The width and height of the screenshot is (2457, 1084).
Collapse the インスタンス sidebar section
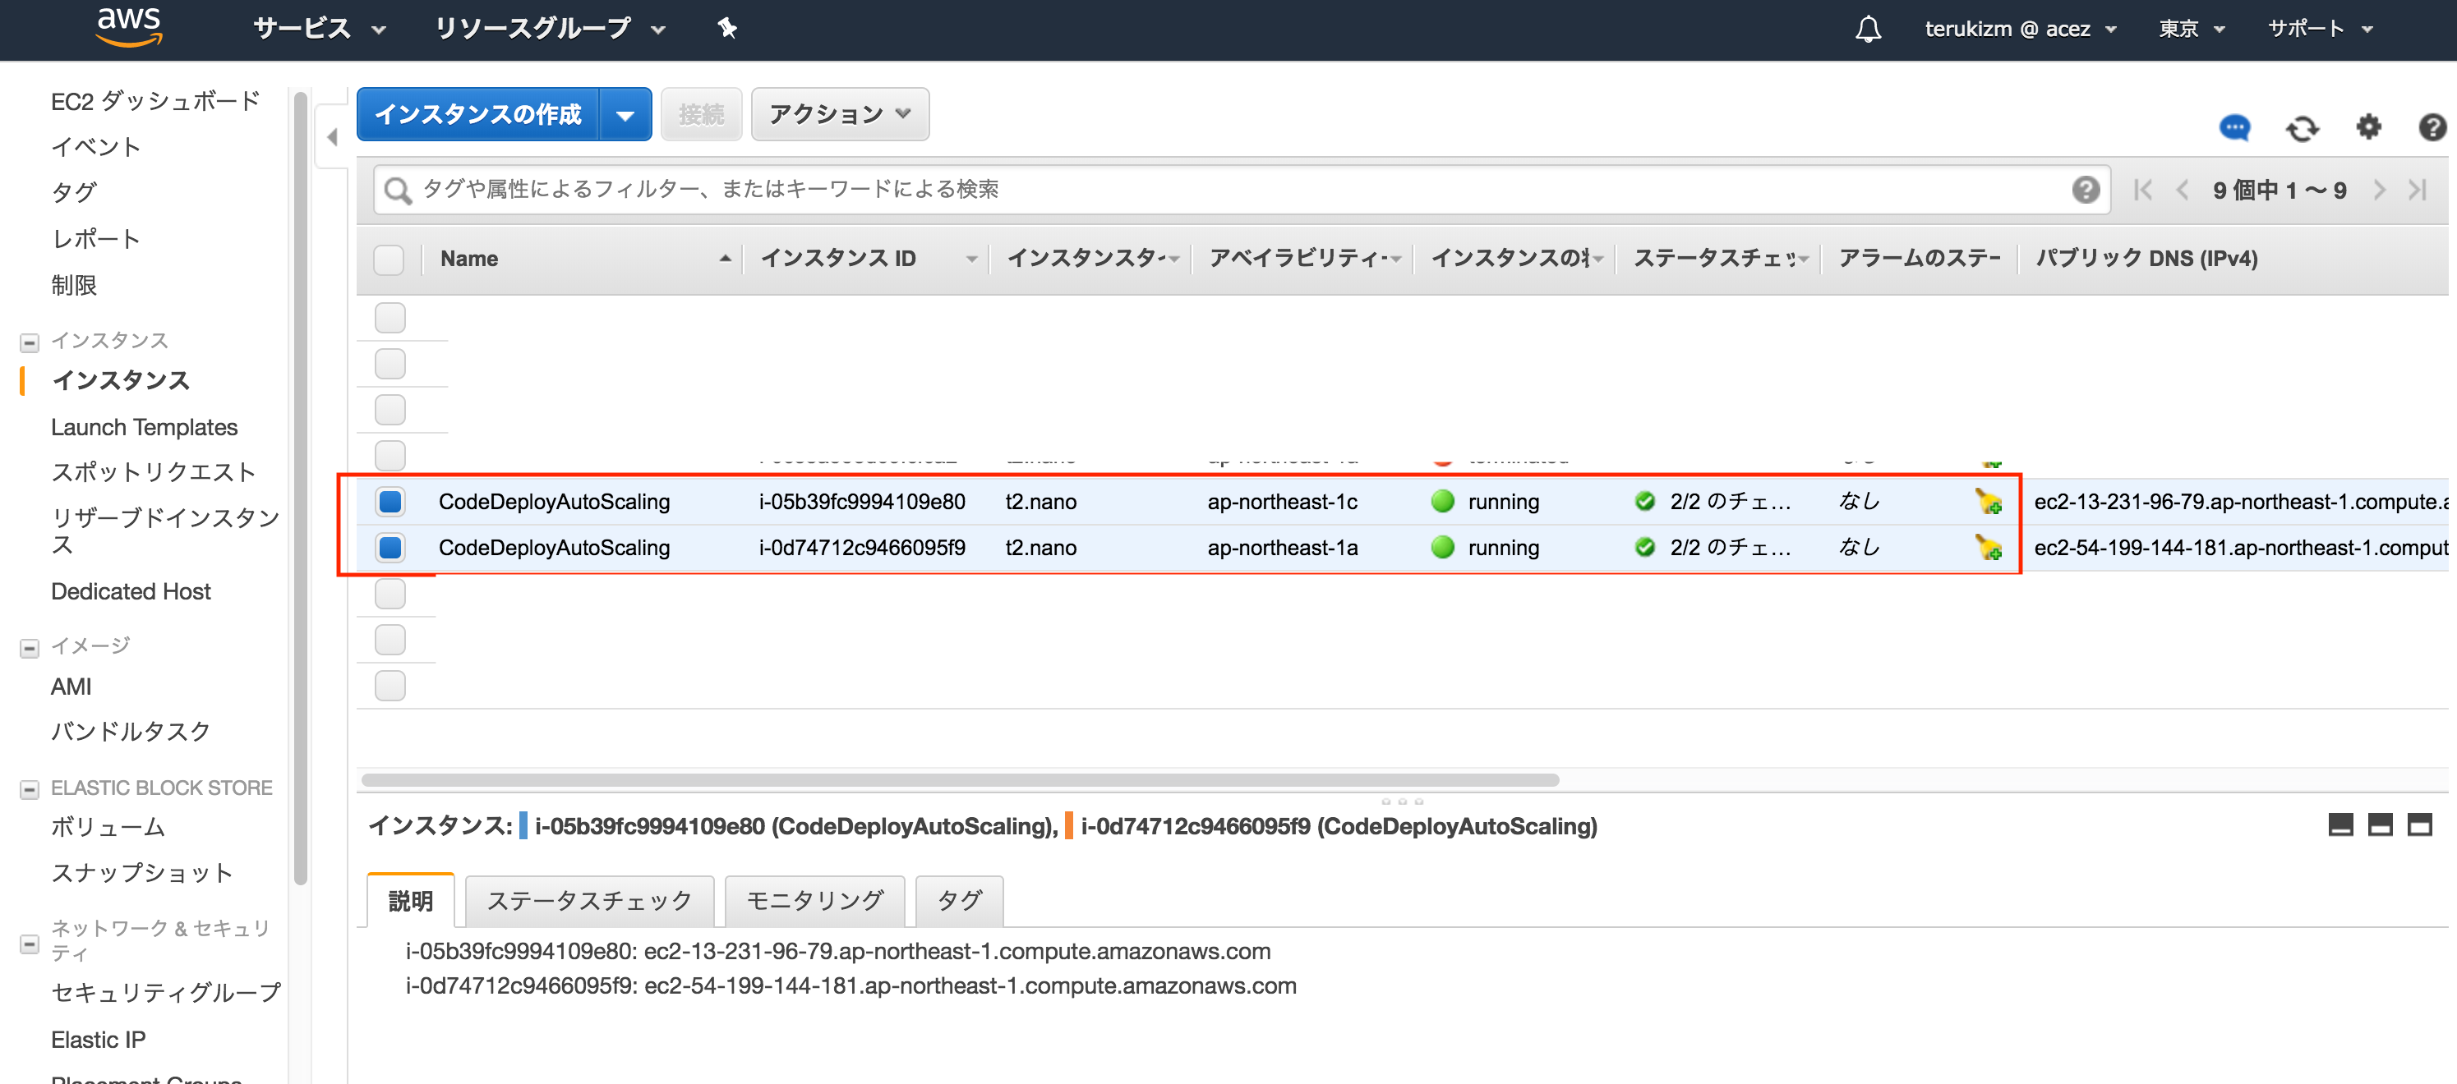click(x=30, y=342)
